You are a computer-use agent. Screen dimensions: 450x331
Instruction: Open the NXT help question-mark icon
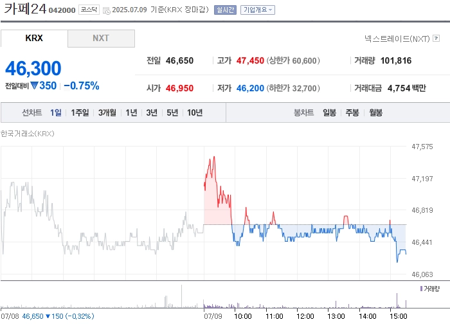437,38
